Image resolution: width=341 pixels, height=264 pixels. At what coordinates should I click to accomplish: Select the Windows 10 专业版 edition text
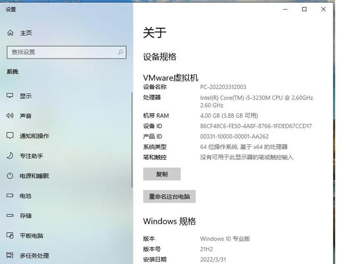click(225, 238)
